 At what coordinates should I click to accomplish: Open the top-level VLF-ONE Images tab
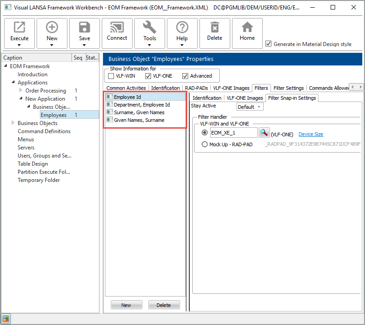pyautogui.click(x=231, y=88)
